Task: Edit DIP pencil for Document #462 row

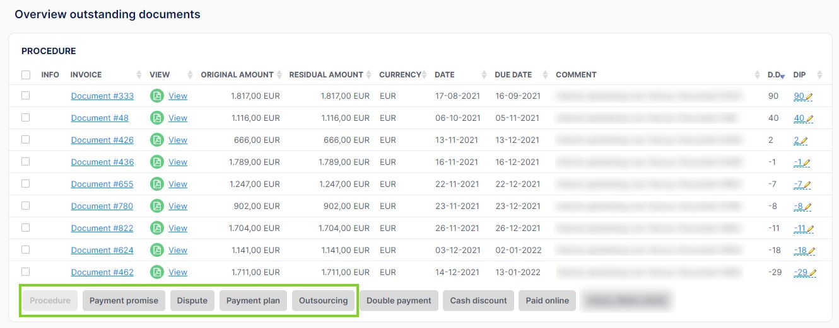Action: coord(813,273)
